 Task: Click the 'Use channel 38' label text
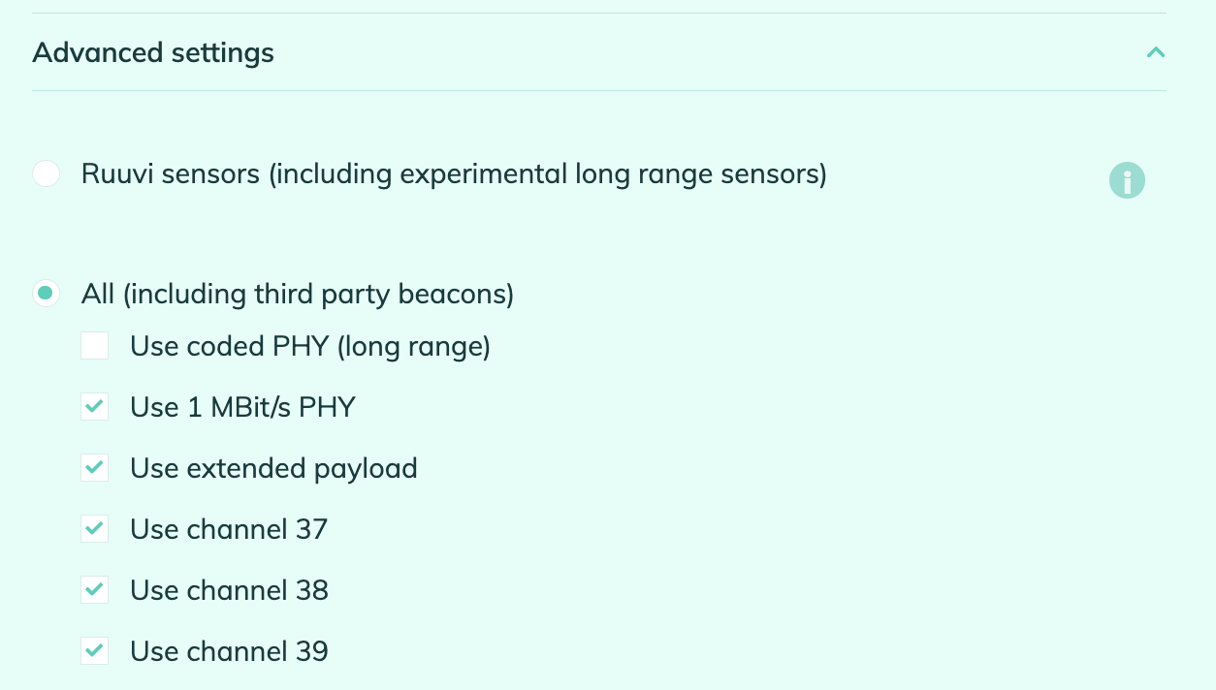pyautogui.click(x=229, y=590)
